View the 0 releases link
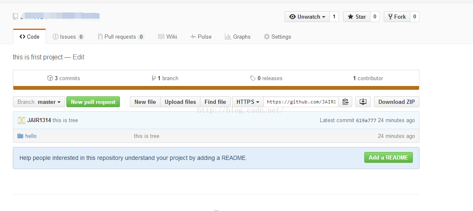This screenshot has height=211, width=473. click(266, 78)
